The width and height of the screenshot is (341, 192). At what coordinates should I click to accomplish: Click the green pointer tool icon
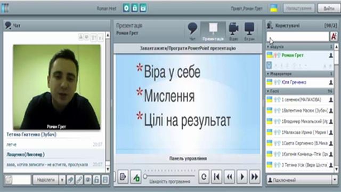click(x=136, y=177)
